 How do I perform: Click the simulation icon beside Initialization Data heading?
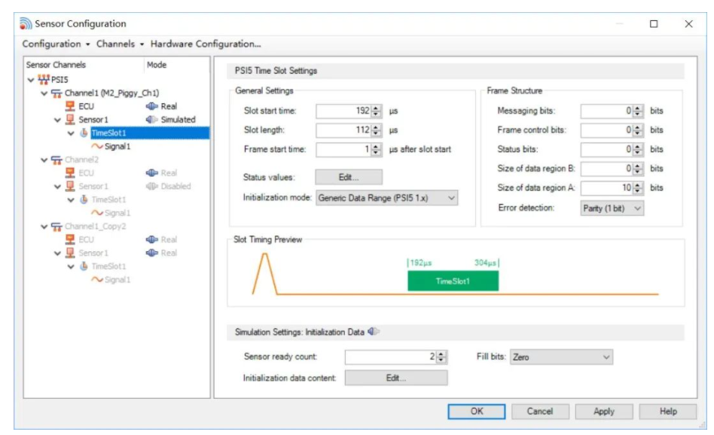point(374,332)
